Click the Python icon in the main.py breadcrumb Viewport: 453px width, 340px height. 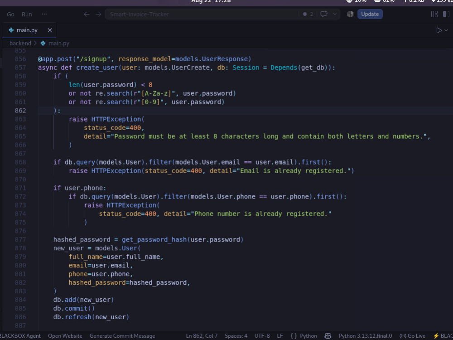point(43,43)
